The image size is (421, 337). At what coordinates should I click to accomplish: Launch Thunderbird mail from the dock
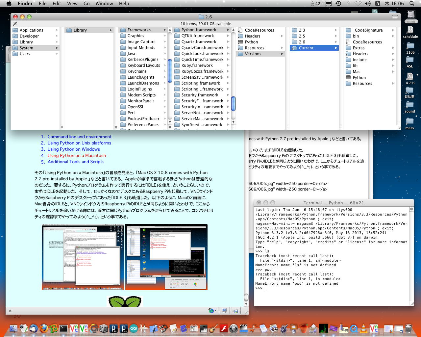click(33, 328)
